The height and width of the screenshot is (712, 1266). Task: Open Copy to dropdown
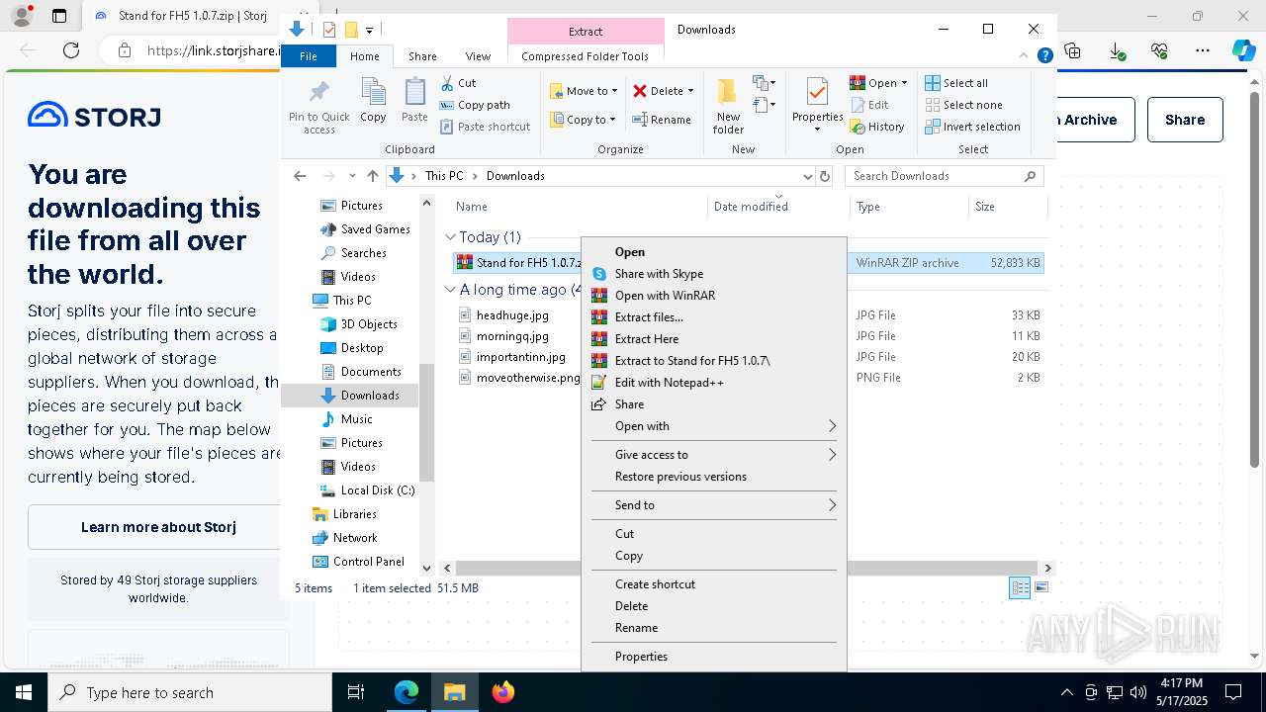click(584, 120)
